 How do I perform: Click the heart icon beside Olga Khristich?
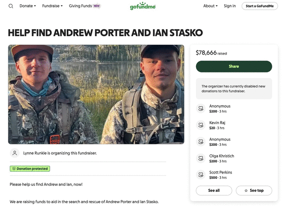(201, 158)
